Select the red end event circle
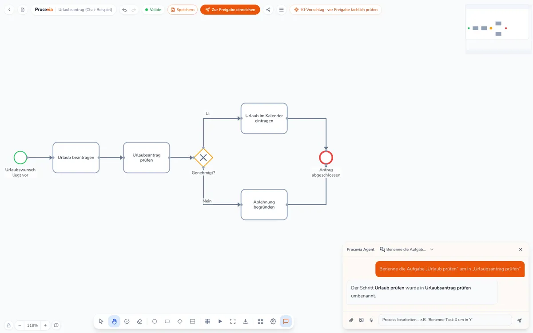 coord(326,158)
